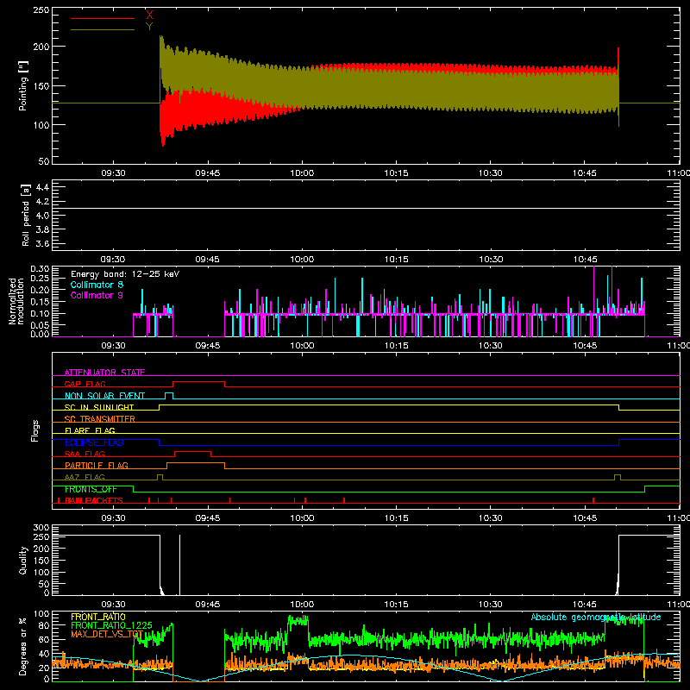The image size is (690, 690).
Task: Select the red X legend line sample
Action: coord(103,18)
